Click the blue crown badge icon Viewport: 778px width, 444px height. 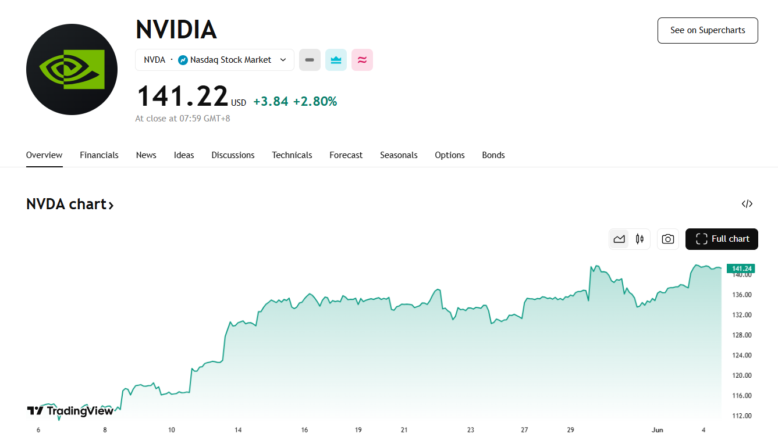(336, 60)
